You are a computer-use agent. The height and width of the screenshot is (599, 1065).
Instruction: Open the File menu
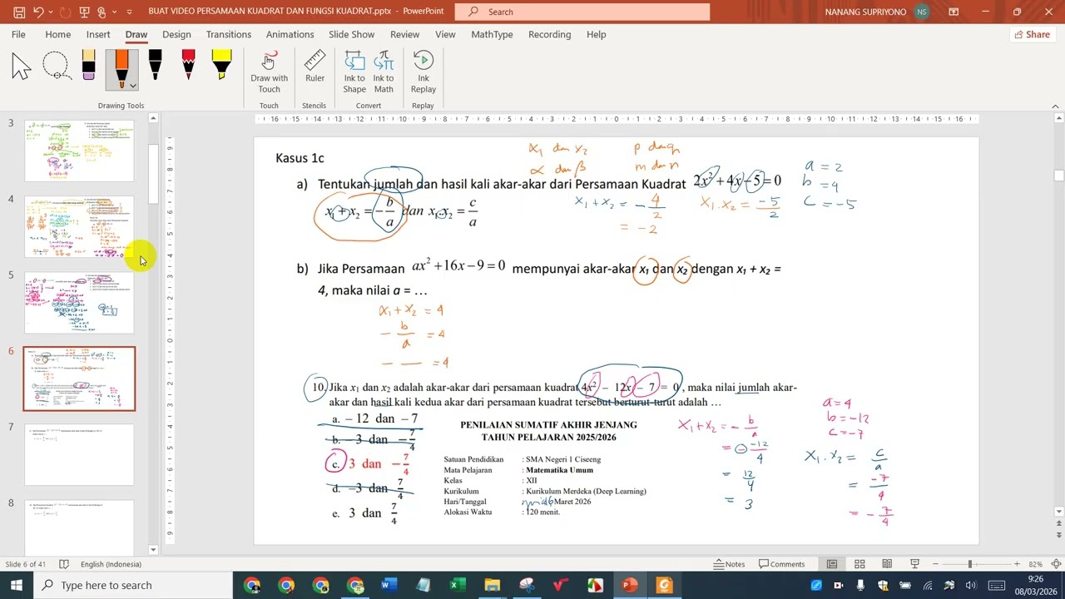(18, 34)
